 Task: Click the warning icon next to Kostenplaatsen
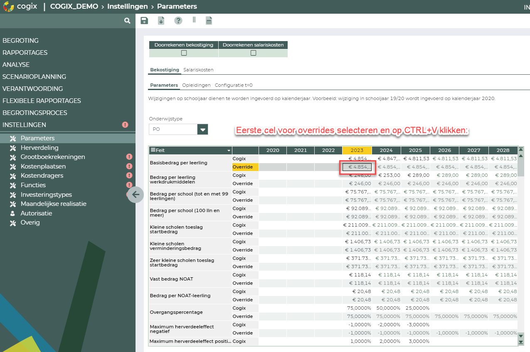129,166
